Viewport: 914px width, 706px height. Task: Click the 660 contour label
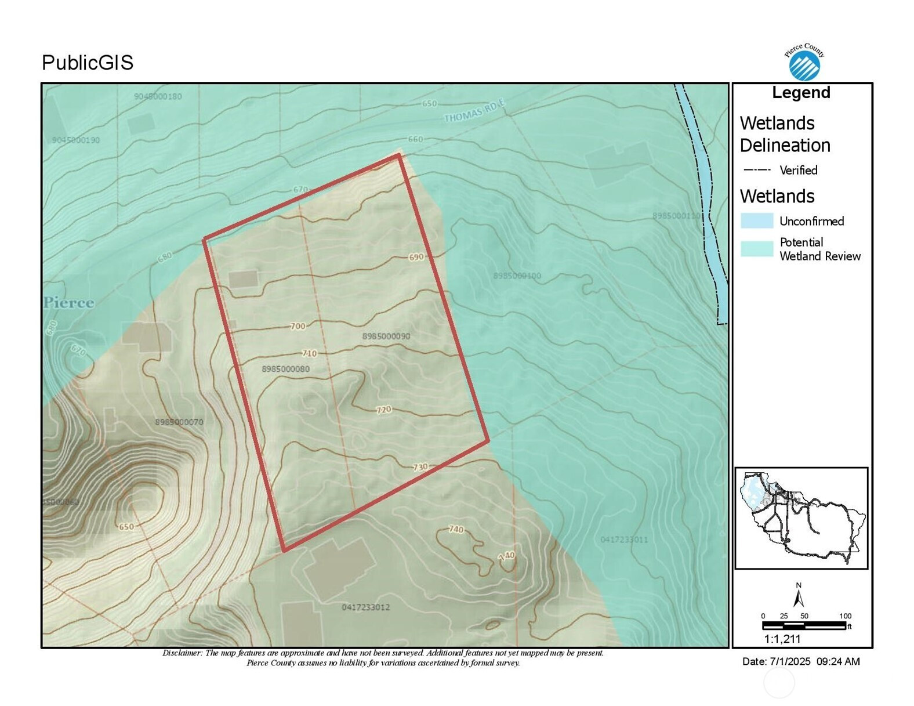click(x=415, y=139)
